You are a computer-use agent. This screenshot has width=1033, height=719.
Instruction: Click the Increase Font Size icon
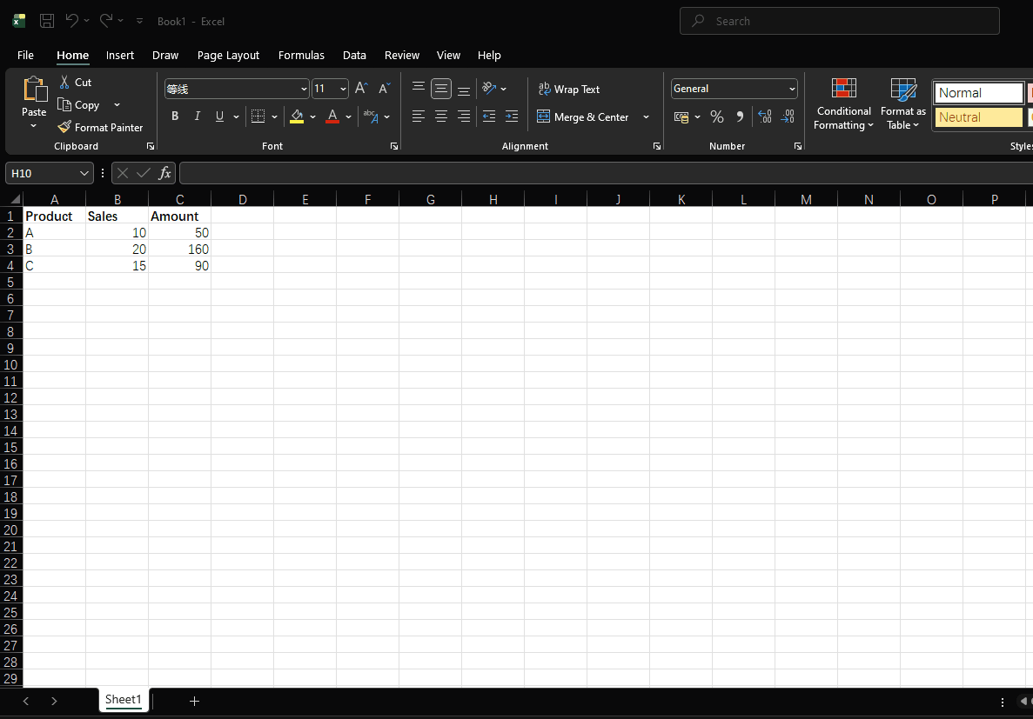(x=360, y=88)
